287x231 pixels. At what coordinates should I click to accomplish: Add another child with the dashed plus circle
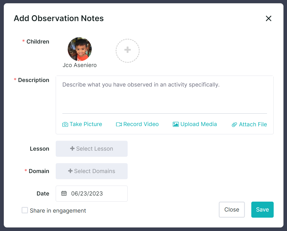(127, 50)
